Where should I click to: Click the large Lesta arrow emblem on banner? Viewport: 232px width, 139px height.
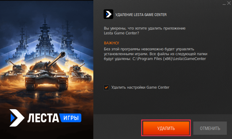17,118
